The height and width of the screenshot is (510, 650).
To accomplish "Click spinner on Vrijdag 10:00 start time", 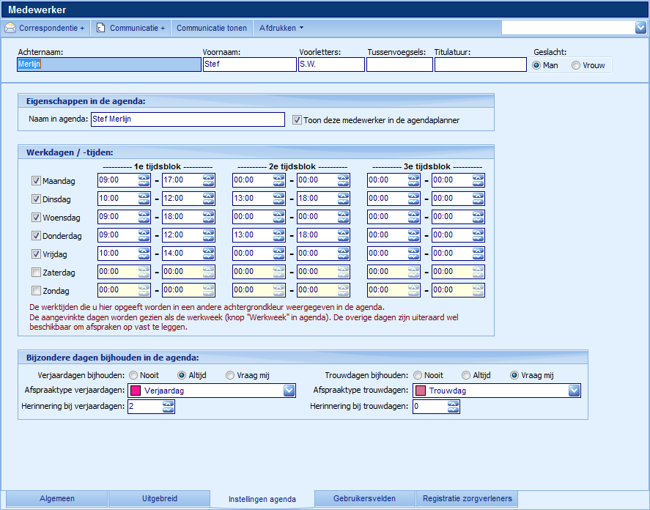I will 144,253.
